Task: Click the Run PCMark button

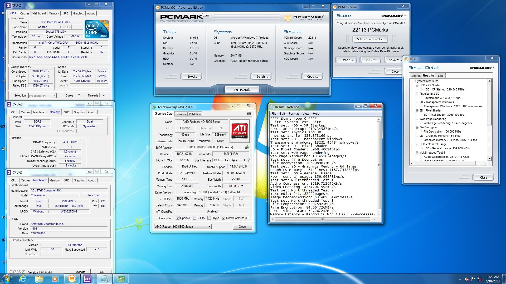Action: point(242,90)
